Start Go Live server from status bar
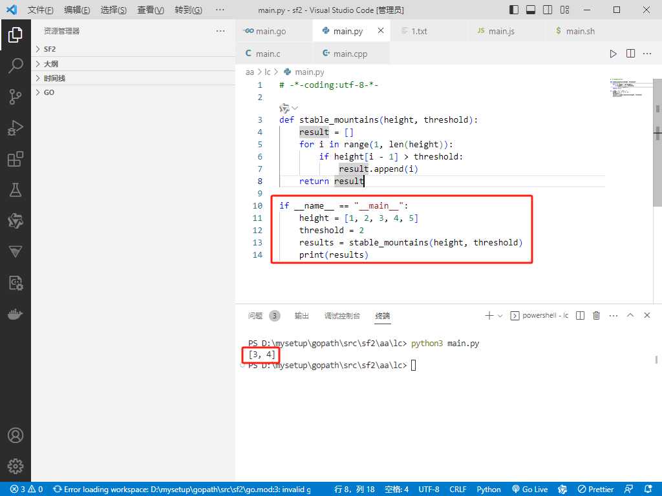Viewport: 662px width, 496px height. [529, 490]
